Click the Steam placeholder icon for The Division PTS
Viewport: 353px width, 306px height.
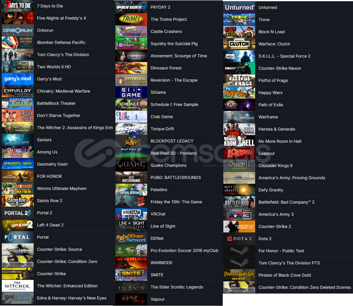click(x=239, y=263)
